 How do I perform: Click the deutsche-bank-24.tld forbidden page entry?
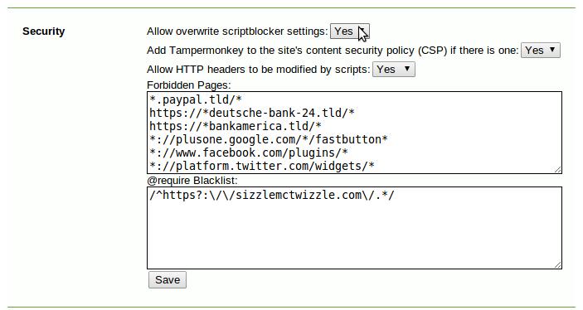(252, 113)
